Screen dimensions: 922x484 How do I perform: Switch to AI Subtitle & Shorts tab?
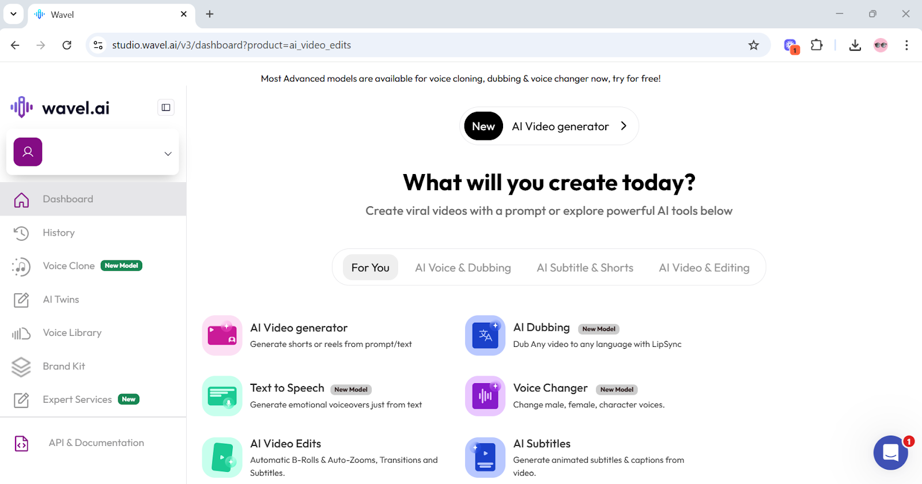click(585, 267)
